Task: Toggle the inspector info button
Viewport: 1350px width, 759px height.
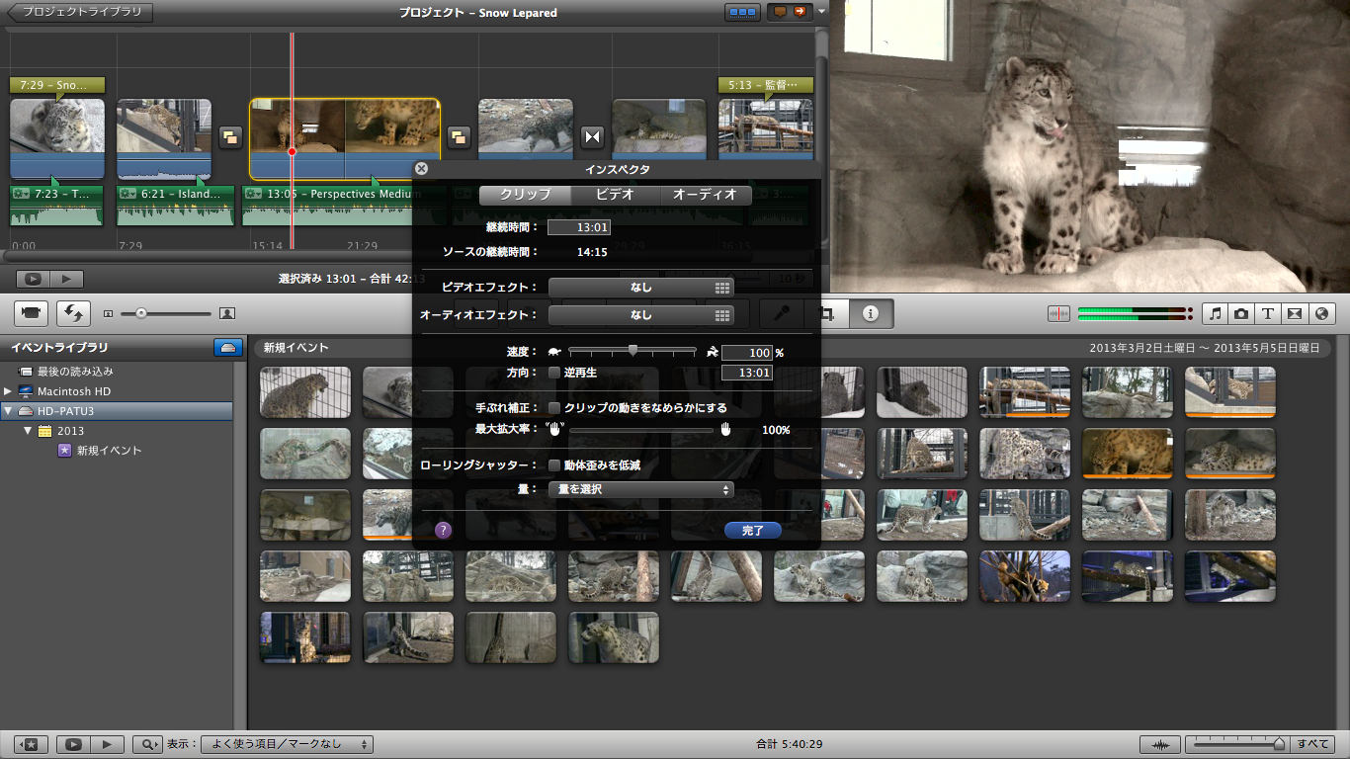Action: pyautogui.click(x=871, y=313)
